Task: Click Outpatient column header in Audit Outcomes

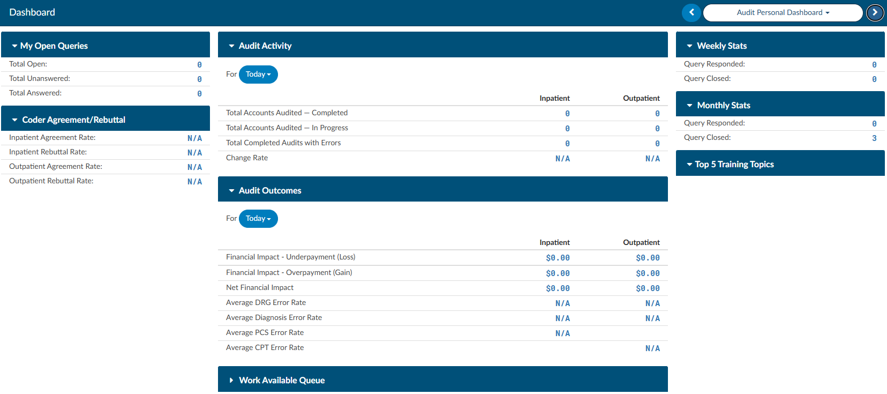Action: (x=641, y=242)
